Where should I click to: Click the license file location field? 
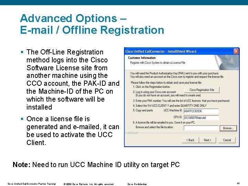coord(201,128)
